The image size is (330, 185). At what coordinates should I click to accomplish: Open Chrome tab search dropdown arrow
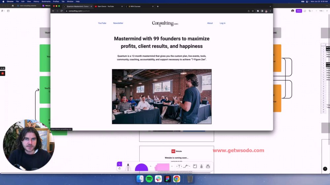[x=270, y=6]
